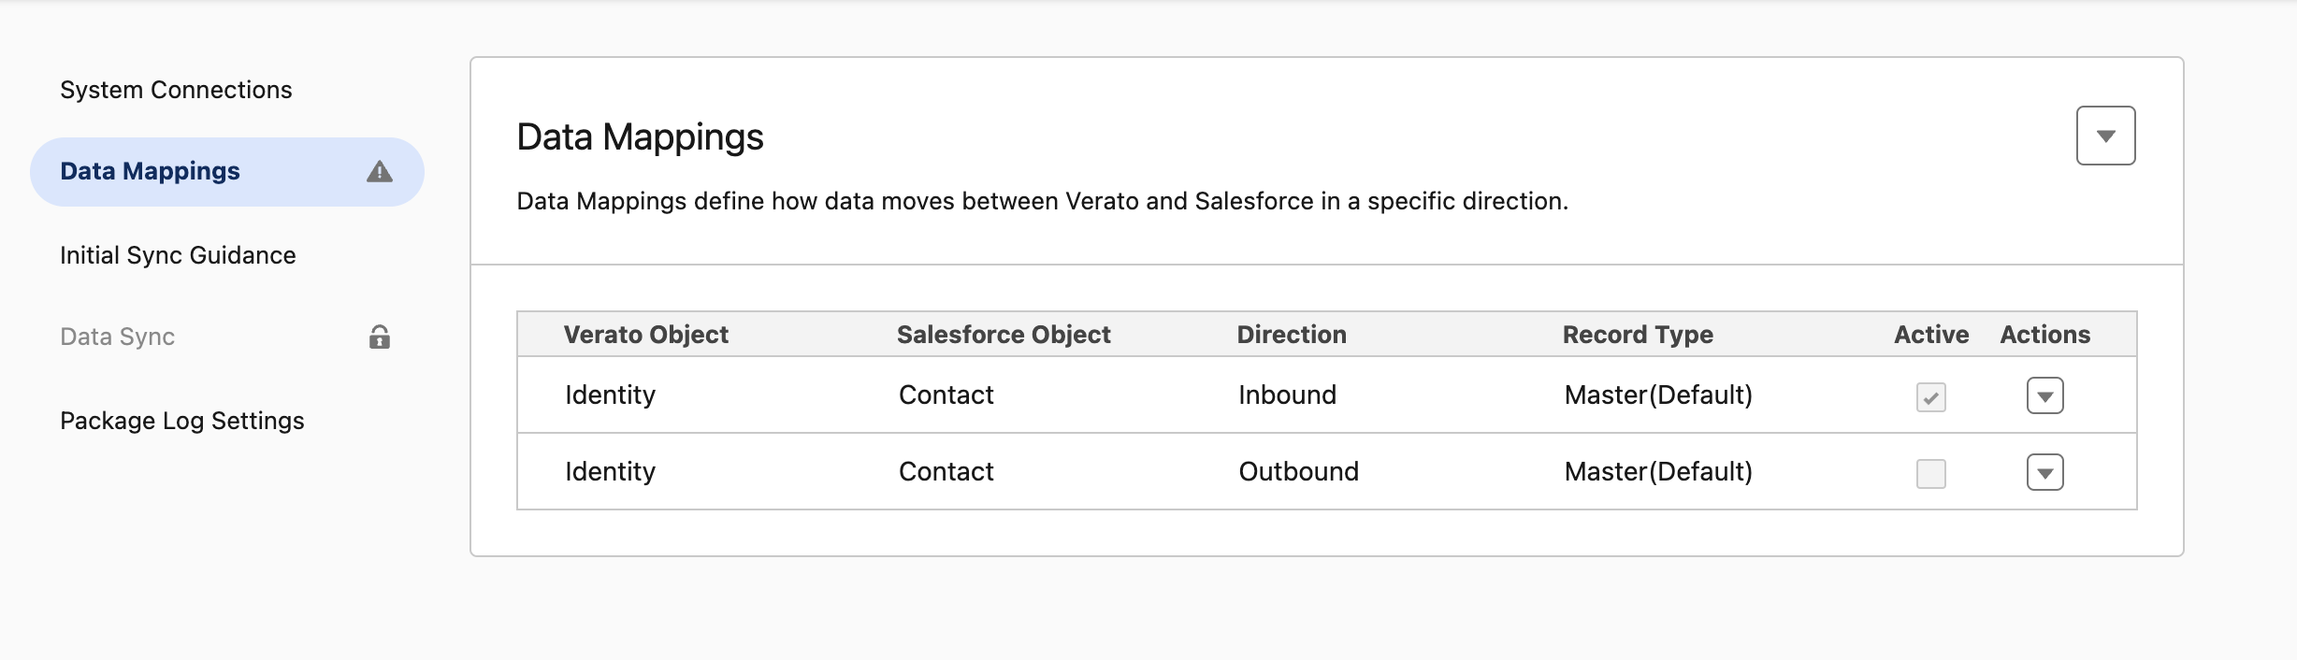2297x660 pixels.
Task: Open Initial Sync Guidance section
Action: [x=178, y=255]
